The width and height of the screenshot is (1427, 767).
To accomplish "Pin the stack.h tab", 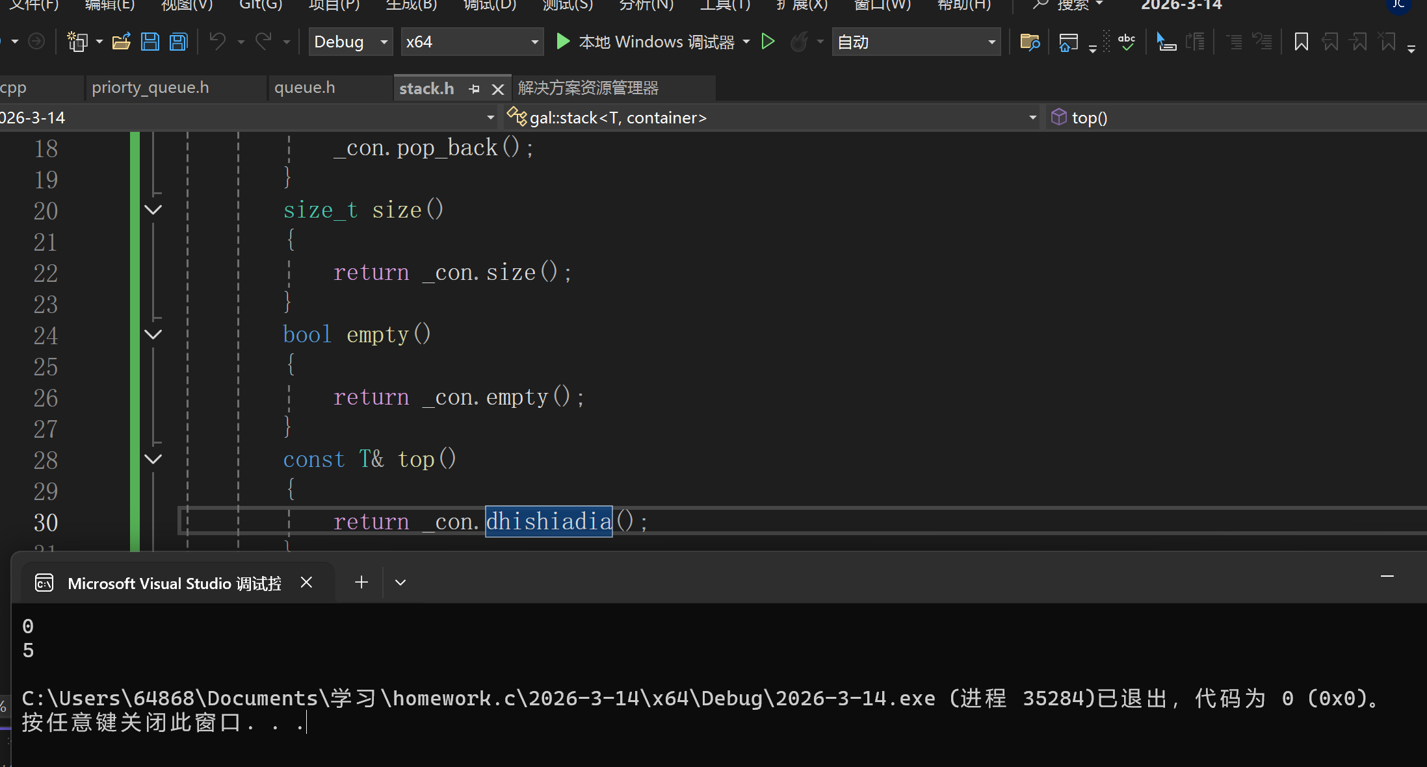I will point(474,89).
